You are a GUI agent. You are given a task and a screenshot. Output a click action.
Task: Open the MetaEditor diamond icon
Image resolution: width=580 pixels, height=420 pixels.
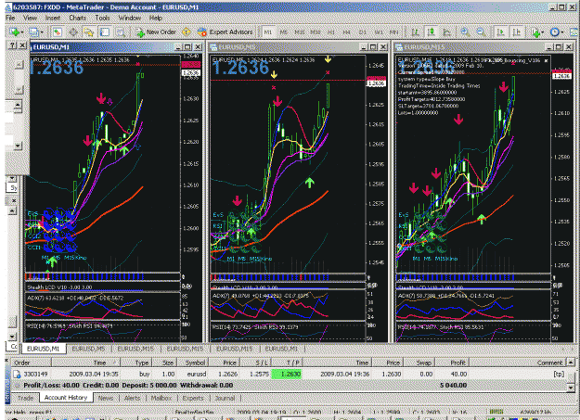(x=187, y=32)
